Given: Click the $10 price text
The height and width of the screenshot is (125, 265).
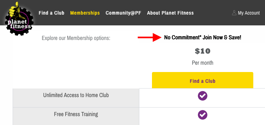Looking at the screenshot, I should click(202, 51).
